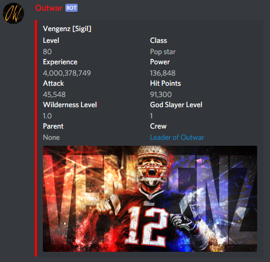Select the Parent value None
Image resolution: width=270 pixels, height=262 pixels.
click(51, 137)
